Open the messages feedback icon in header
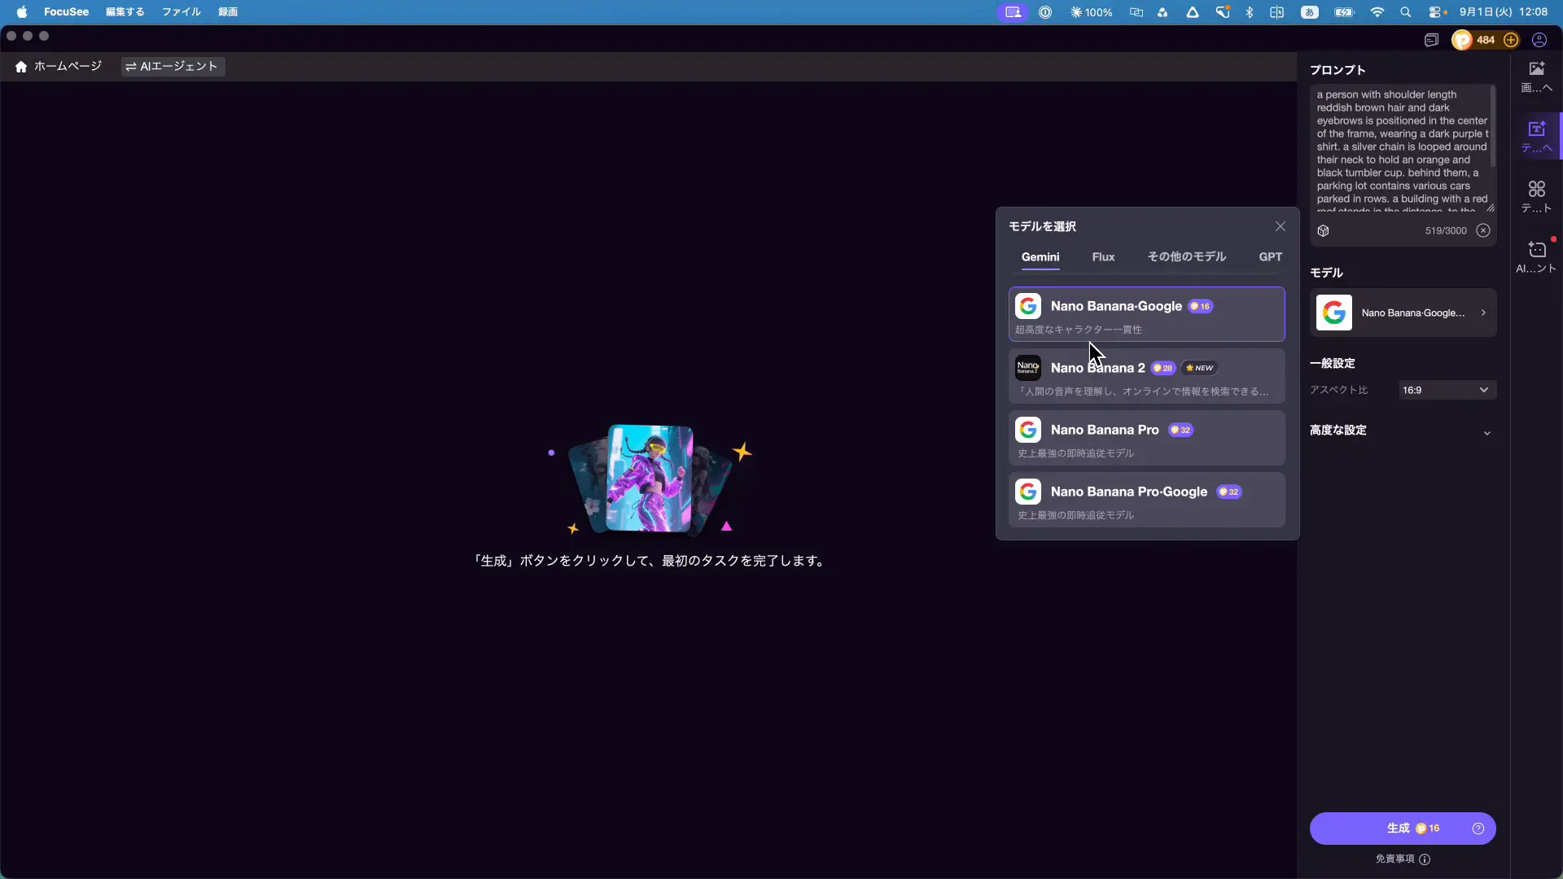The image size is (1563, 879). coord(1431,40)
